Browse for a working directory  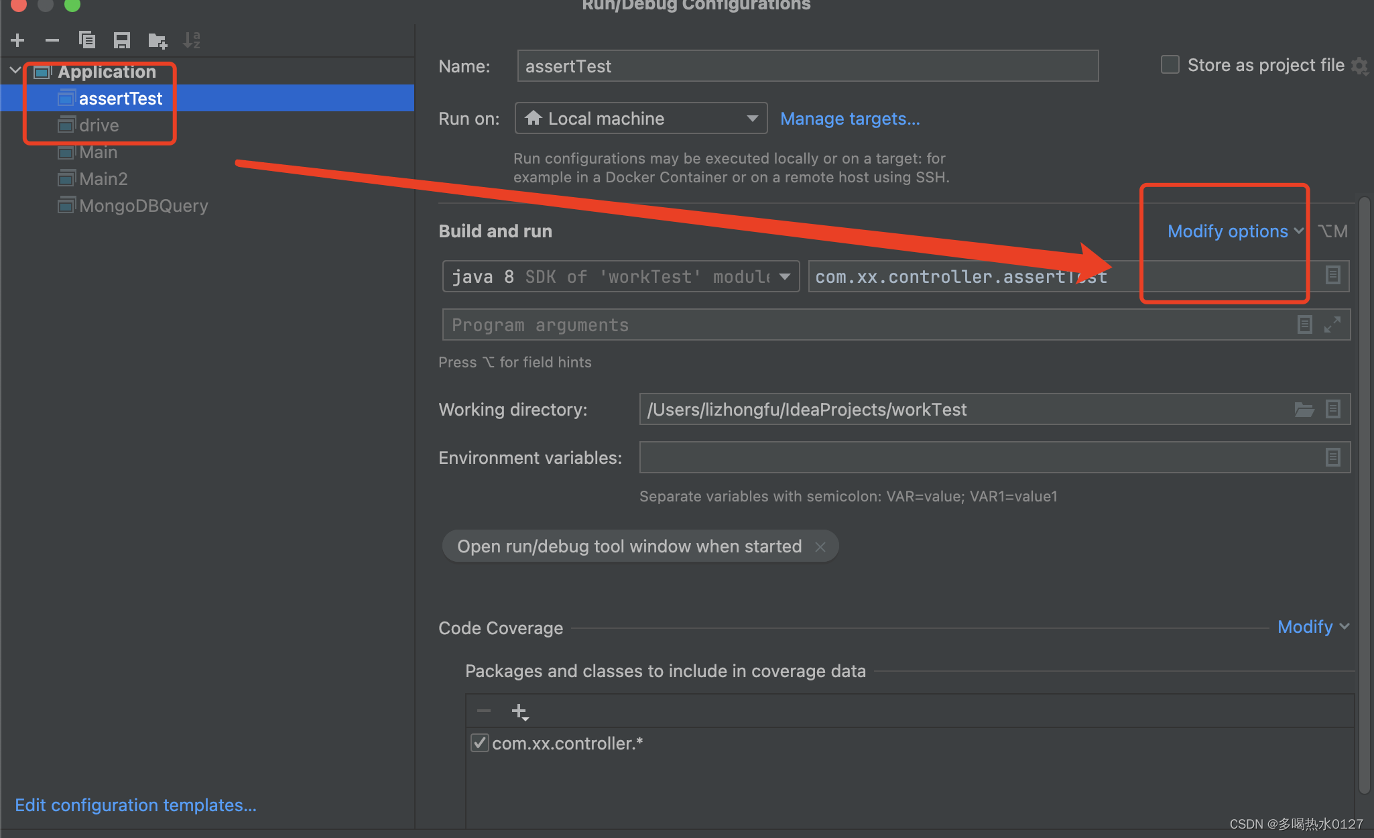(1304, 409)
